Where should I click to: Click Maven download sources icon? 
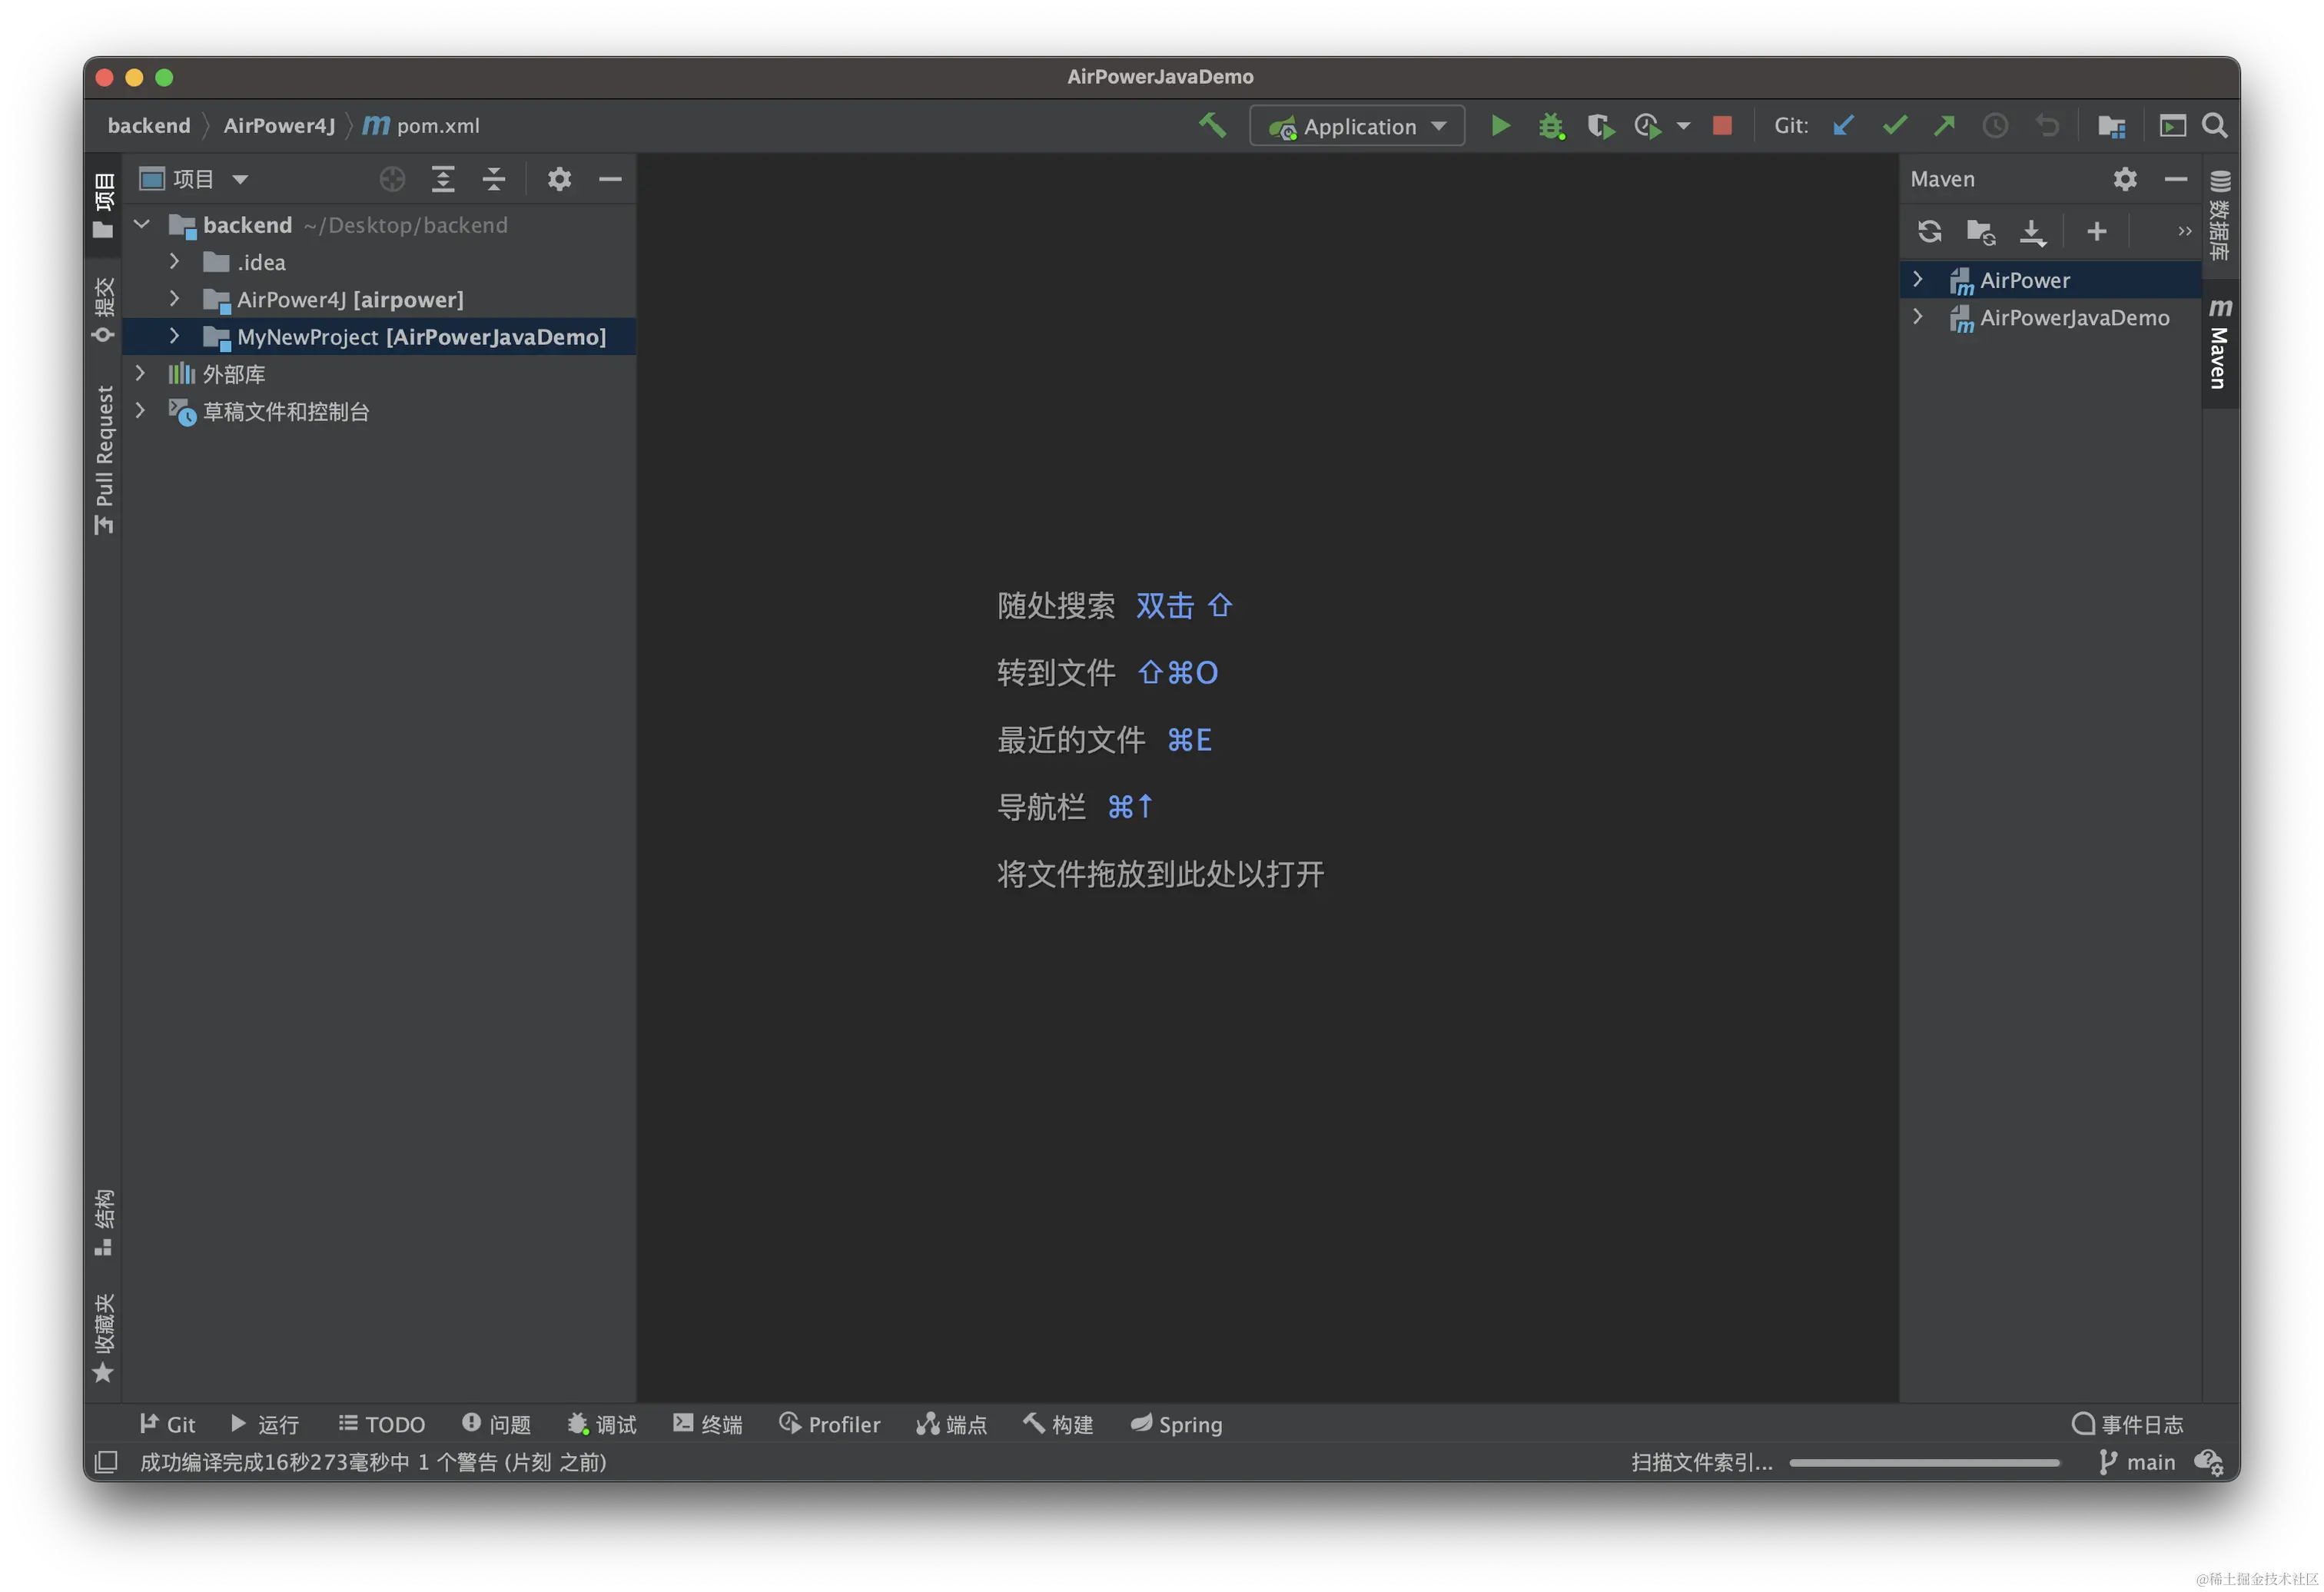tap(2031, 232)
